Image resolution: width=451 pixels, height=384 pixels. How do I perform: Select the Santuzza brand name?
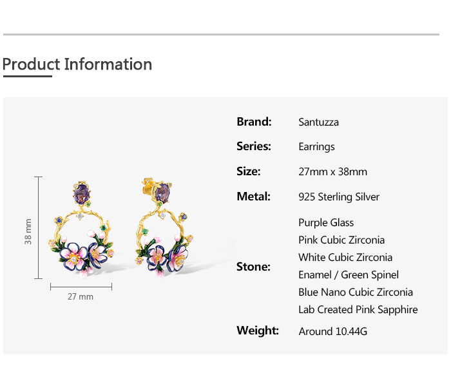pyautogui.click(x=318, y=122)
